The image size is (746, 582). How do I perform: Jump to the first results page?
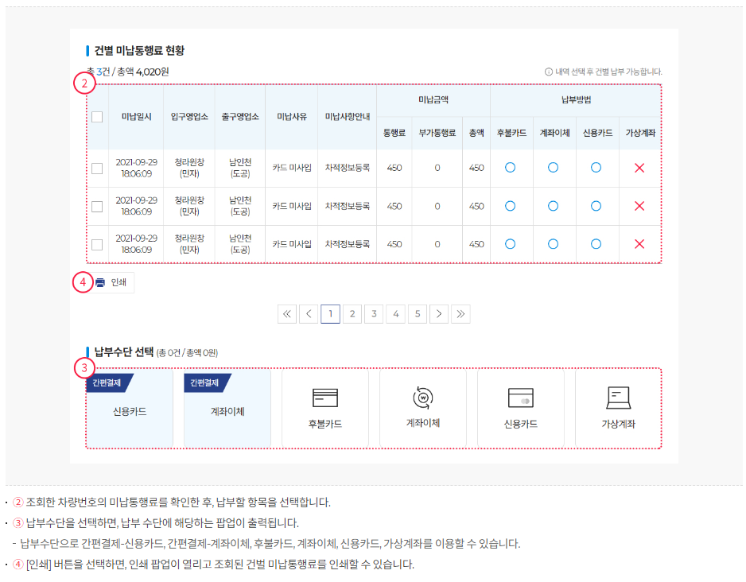[x=286, y=313]
